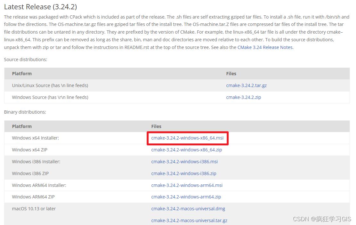This screenshot has width=356, height=225.
Task: Click Windows x64 Installer: platform cell
Action: [36, 138]
